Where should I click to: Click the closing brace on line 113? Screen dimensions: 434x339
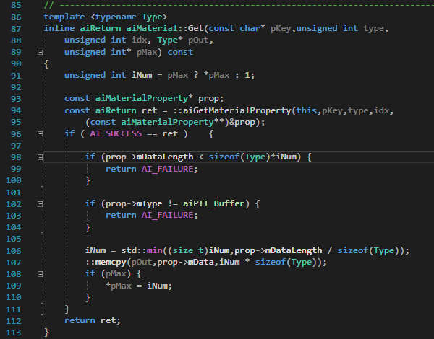point(46,333)
